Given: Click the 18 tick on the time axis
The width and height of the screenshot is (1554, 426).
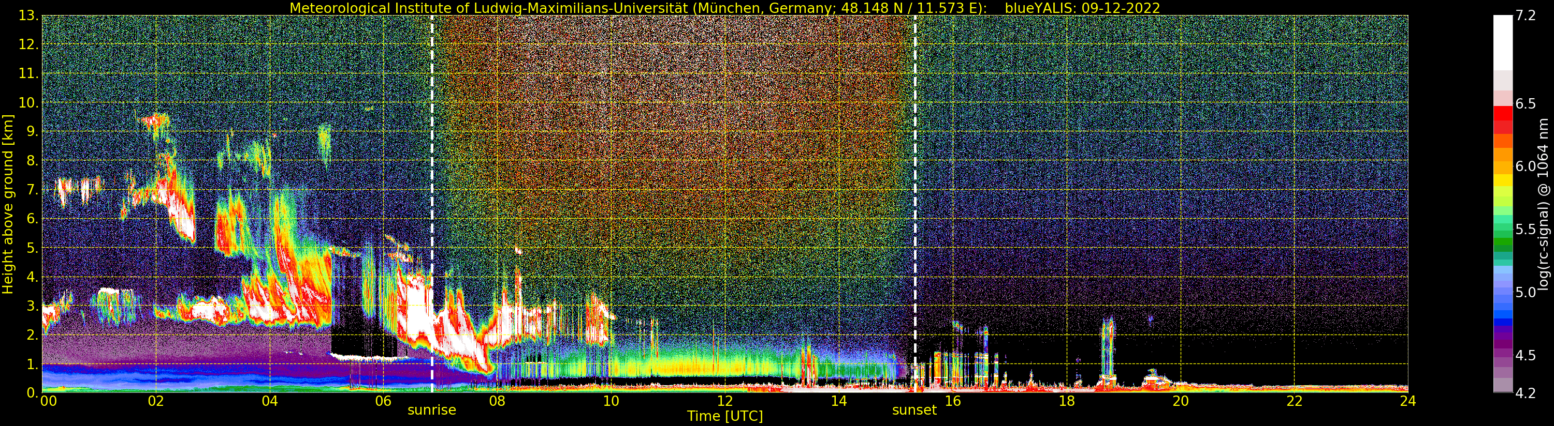Looking at the screenshot, I should (x=1067, y=401).
